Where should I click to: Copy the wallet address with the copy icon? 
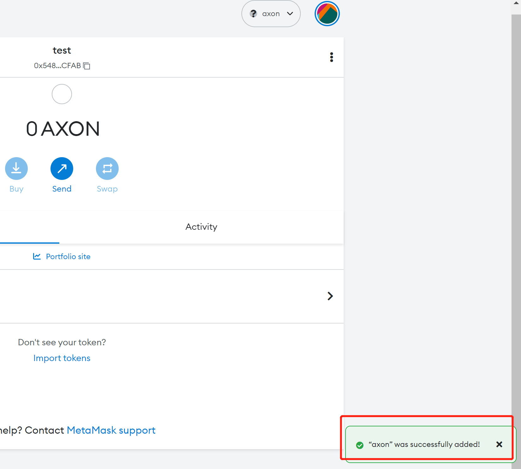(87, 66)
